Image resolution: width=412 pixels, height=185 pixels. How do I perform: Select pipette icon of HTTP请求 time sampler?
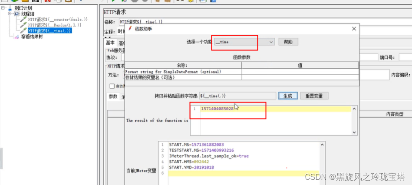click(x=24, y=31)
